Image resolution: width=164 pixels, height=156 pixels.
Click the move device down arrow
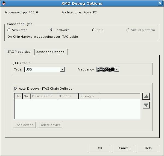(146, 105)
